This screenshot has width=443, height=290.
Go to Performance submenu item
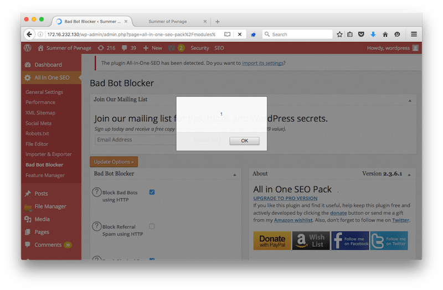pos(40,102)
